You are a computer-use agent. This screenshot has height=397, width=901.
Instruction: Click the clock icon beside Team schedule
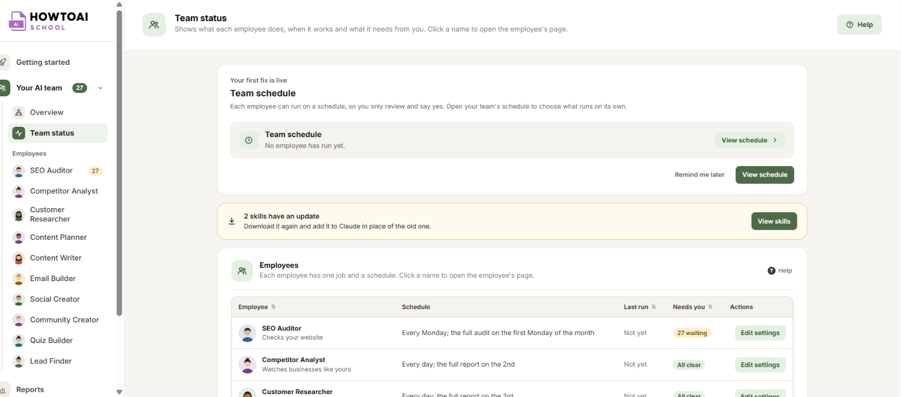click(249, 140)
